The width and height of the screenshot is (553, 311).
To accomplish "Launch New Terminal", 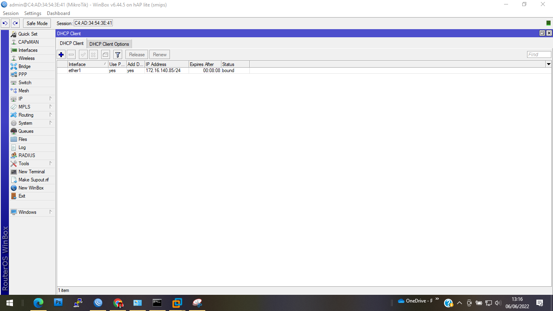I will pyautogui.click(x=32, y=172).
